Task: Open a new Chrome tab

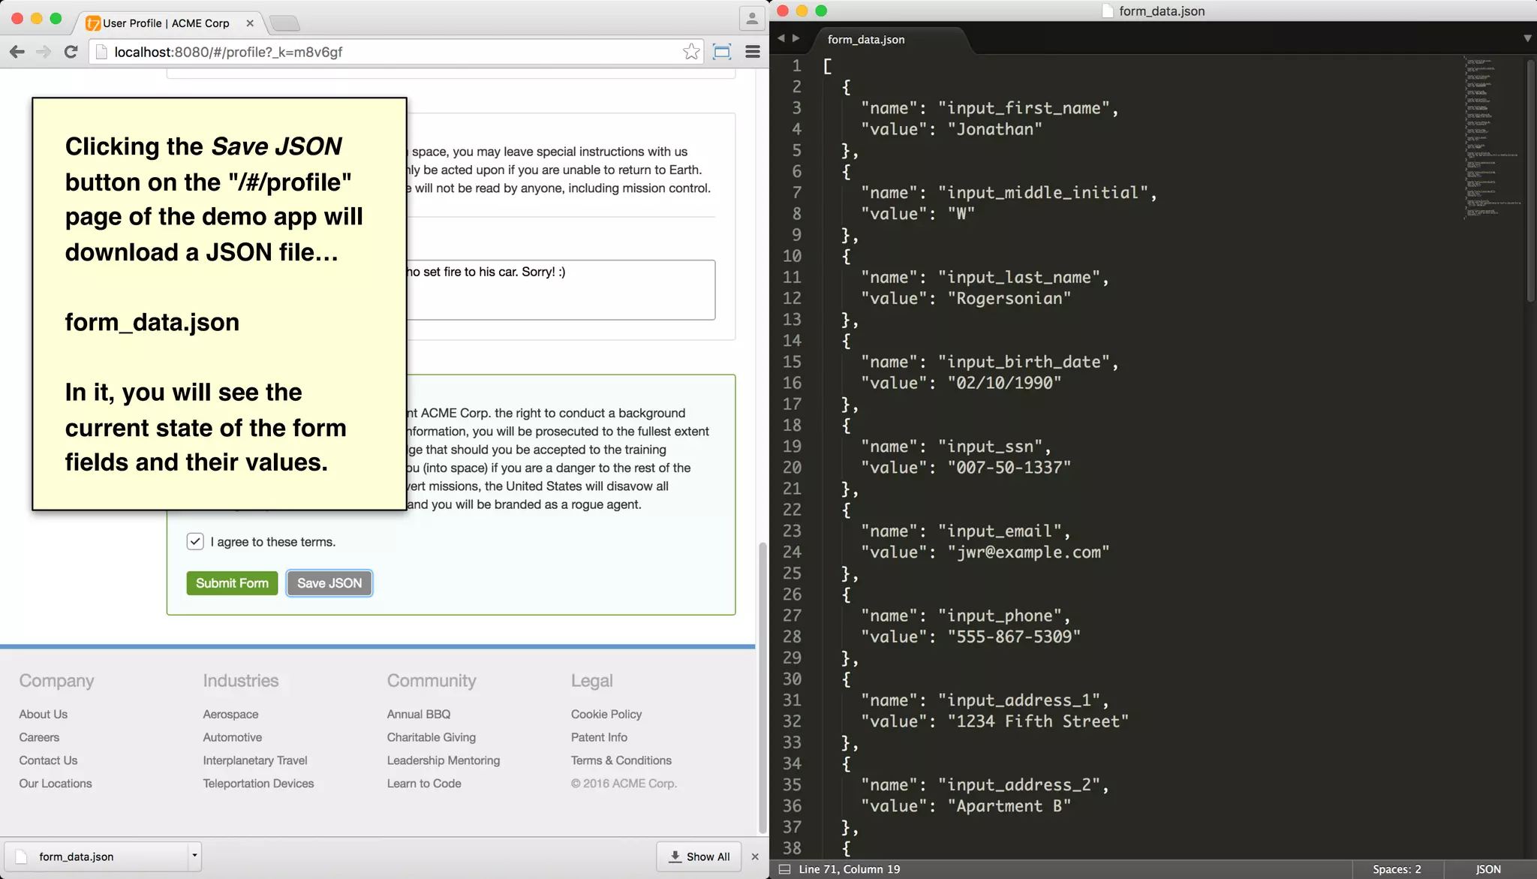Action: click(x=284, y=24)
